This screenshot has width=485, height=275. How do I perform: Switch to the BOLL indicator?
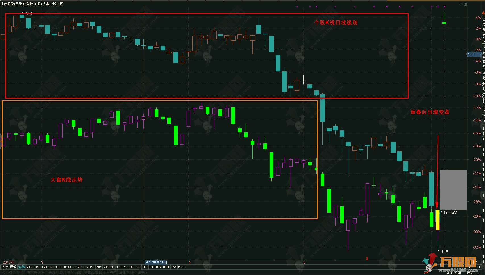click(x=166, y=267)
